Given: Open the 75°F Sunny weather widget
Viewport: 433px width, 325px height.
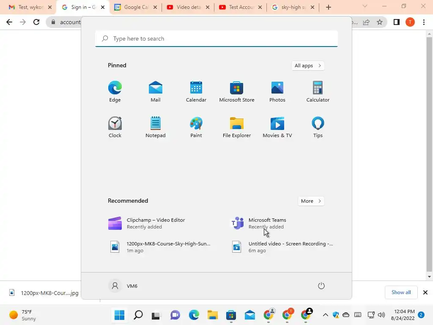Looking at the screenshot, I should 23,315.
